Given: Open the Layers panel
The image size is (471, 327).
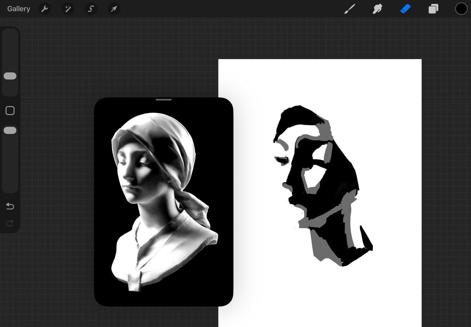Looking at the screenshot, I should (433, 9).
